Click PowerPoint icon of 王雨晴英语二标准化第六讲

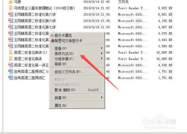point(11,20)
